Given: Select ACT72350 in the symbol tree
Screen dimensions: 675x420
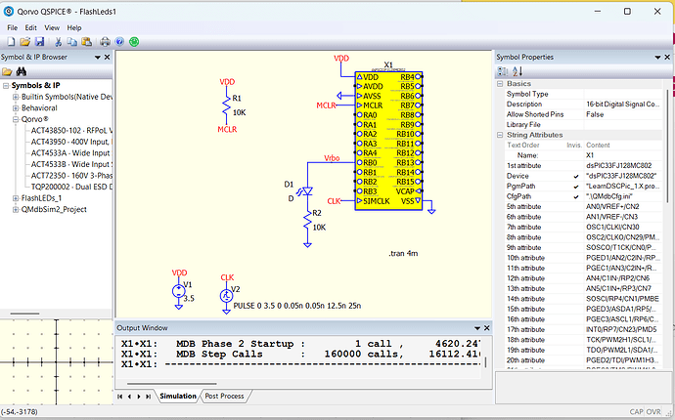Looking at the screenshot, I should (71, 176).
